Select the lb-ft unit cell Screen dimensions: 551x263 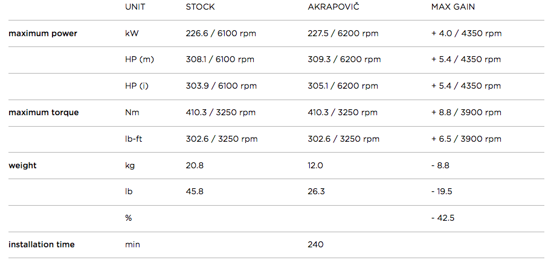pyautogui.click(x=134, y=139)
